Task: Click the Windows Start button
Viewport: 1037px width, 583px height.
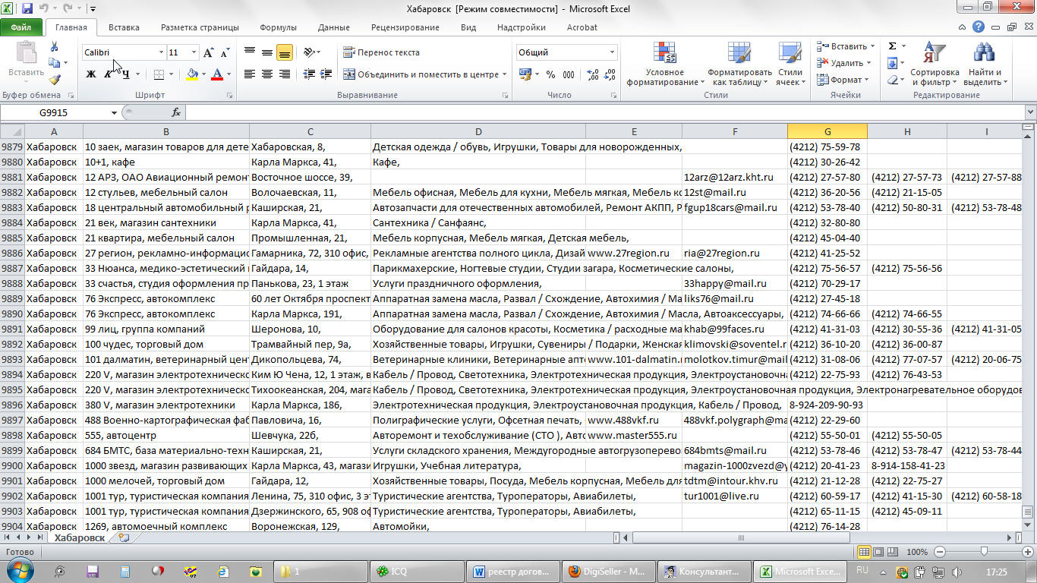Action: pyautogui.click(x=18, y=571)
